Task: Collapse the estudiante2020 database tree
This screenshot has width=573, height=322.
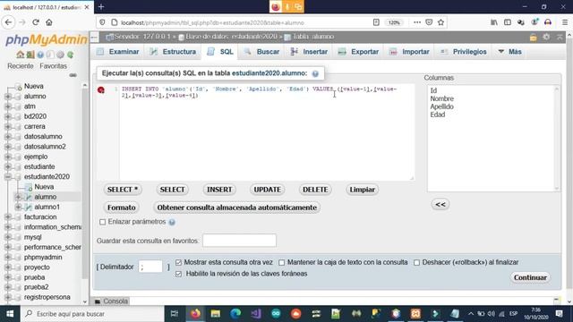Action: 8,177
